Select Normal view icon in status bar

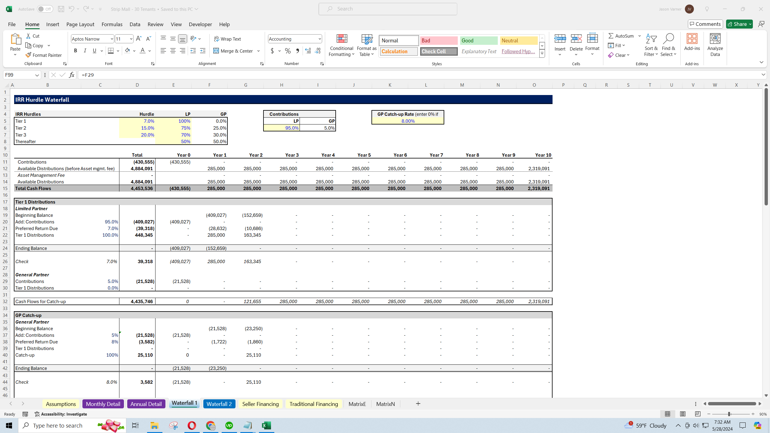667,414
